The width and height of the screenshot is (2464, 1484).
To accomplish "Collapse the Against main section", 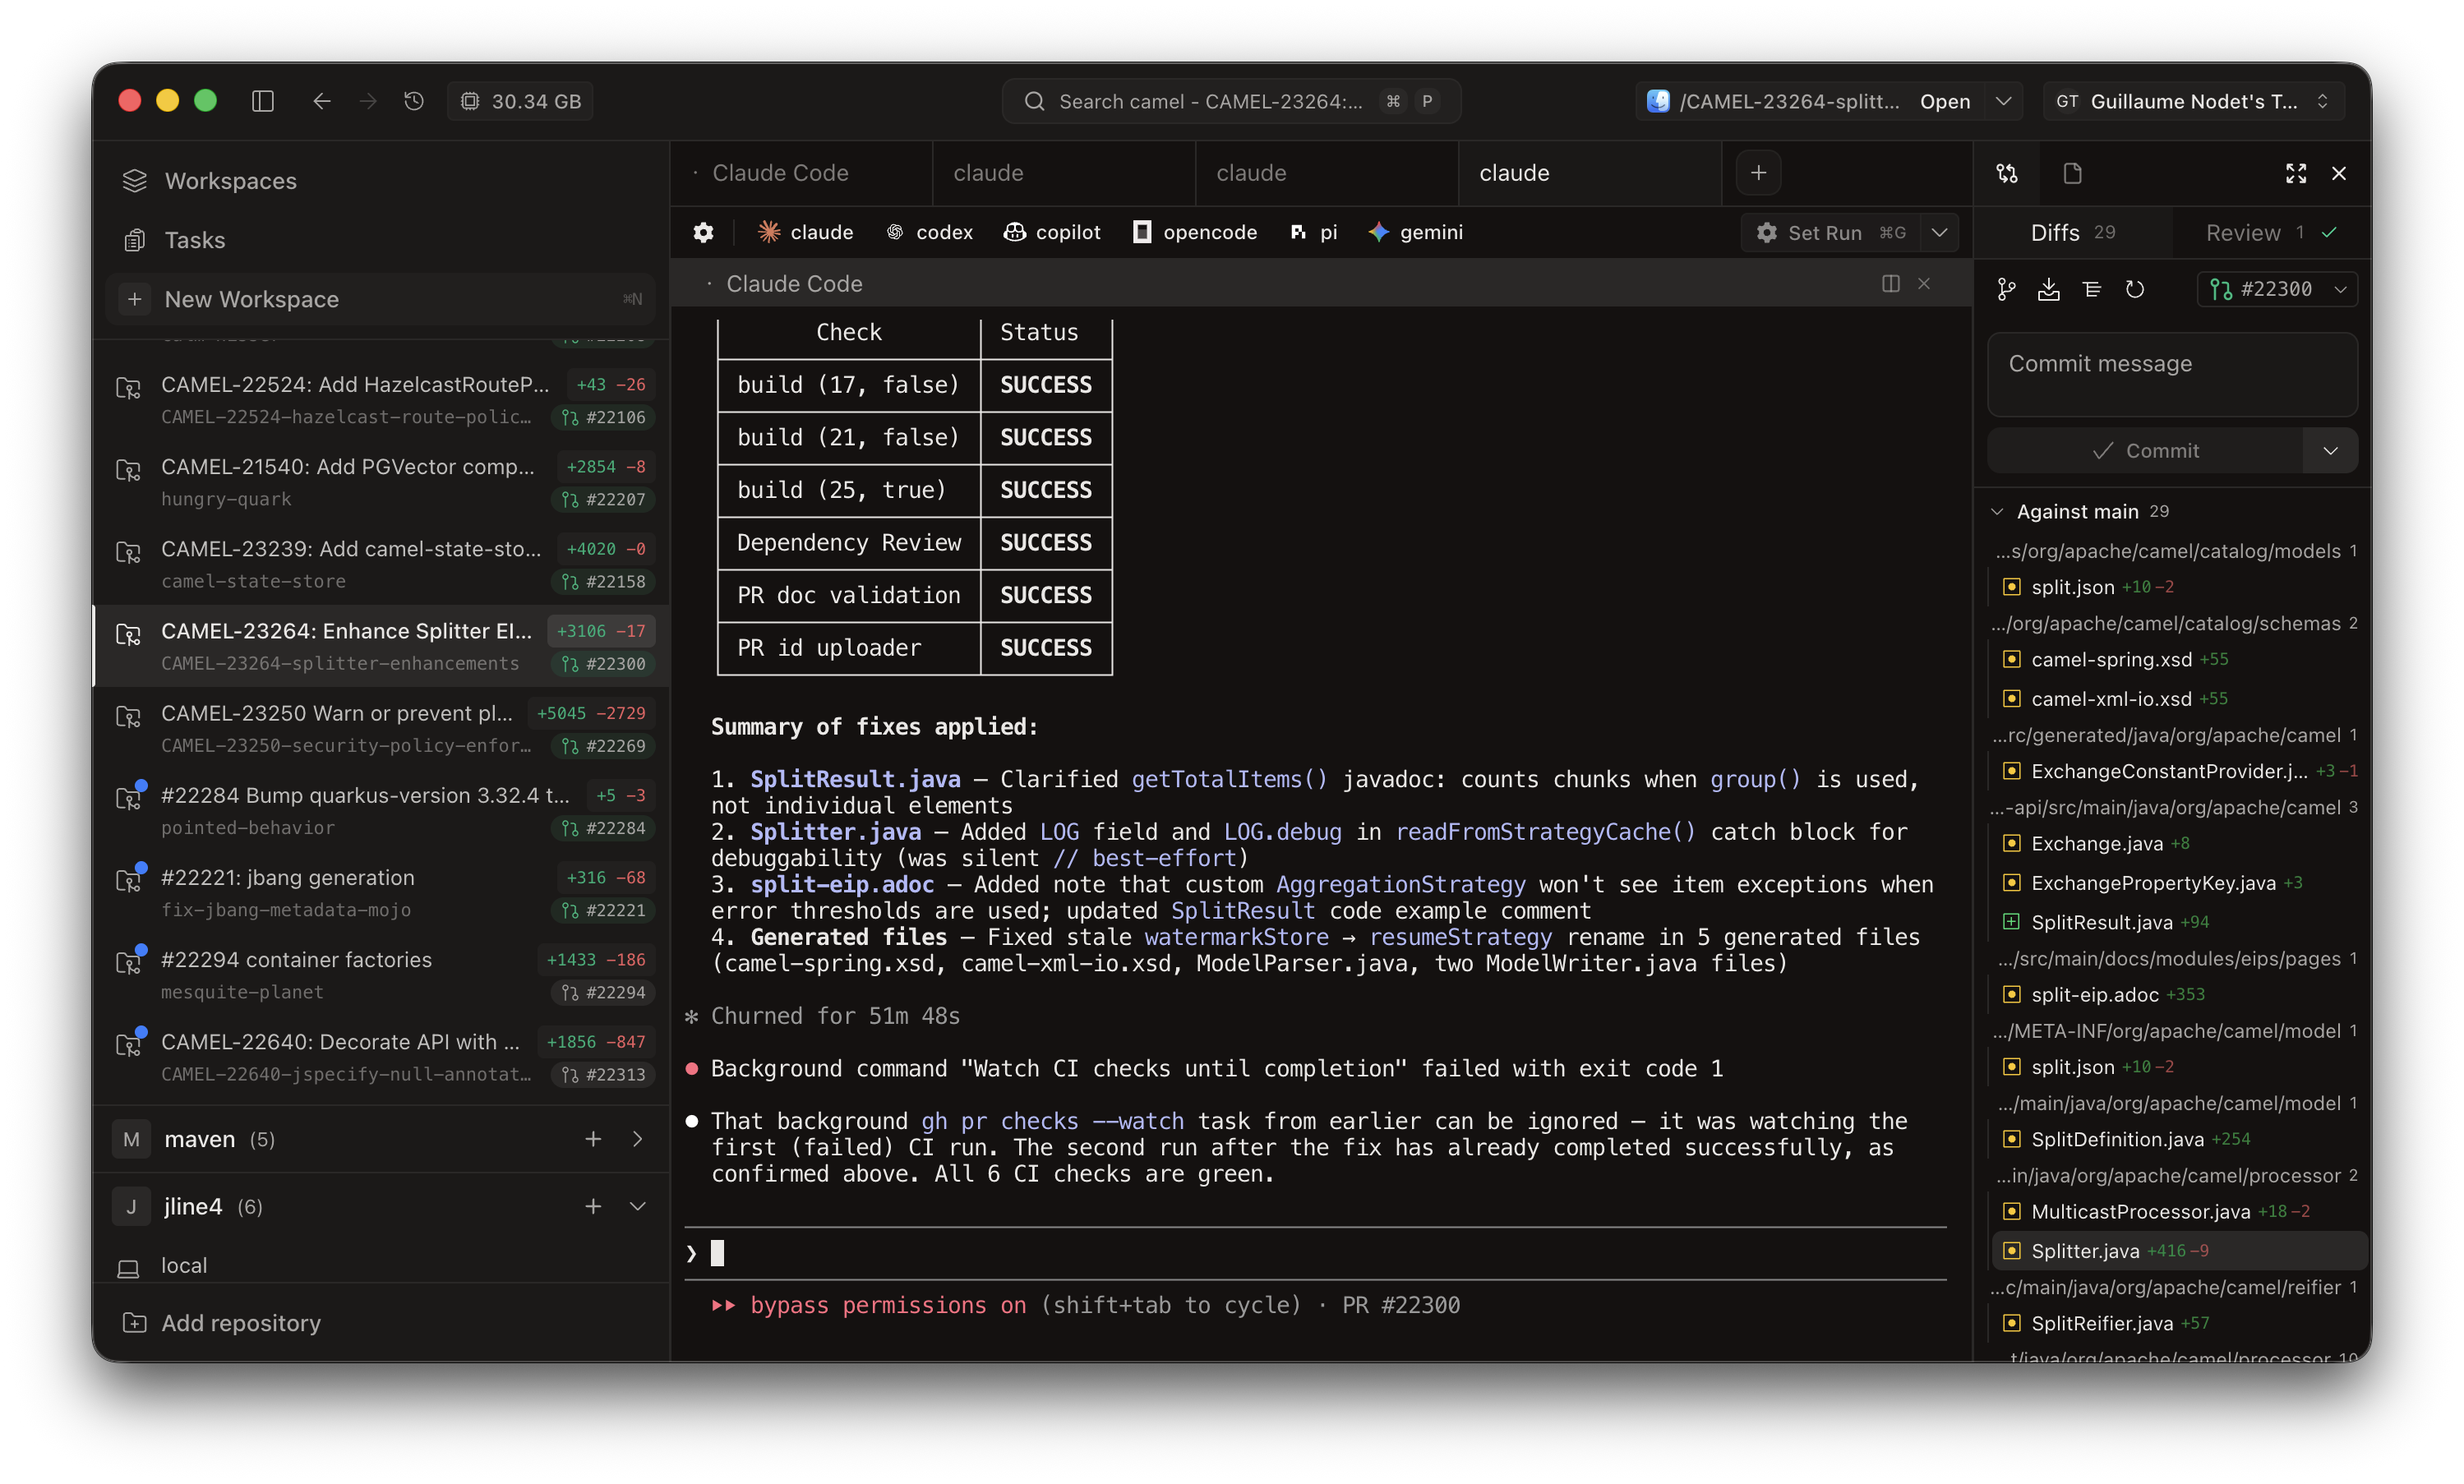I will point(1997,512).
